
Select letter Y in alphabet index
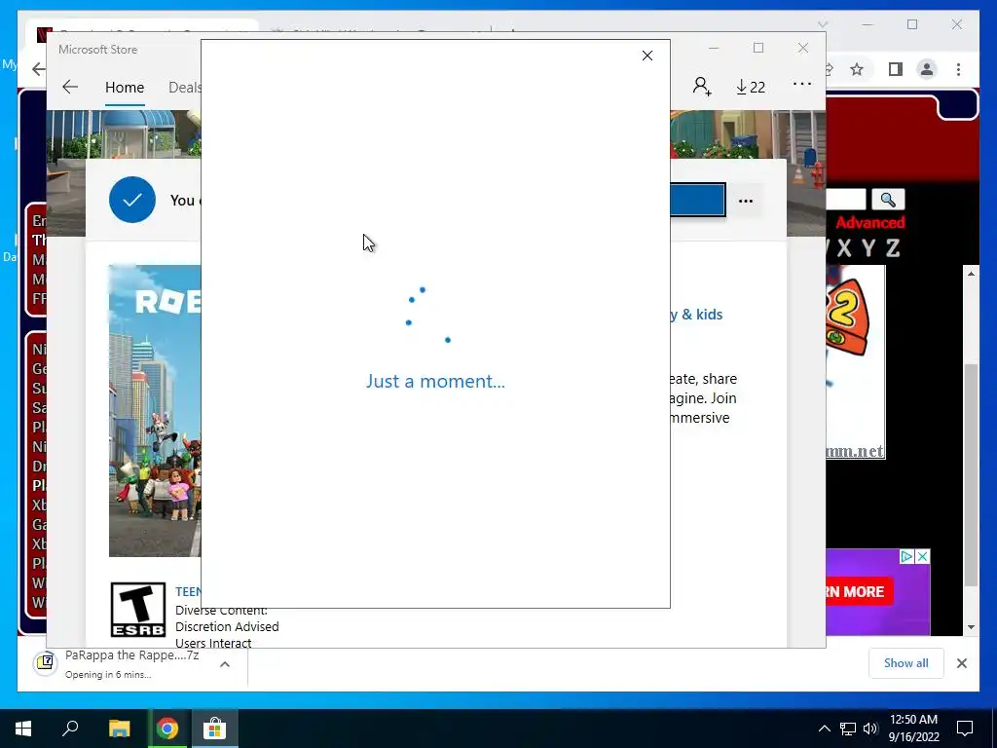click(x=868, y=248)
